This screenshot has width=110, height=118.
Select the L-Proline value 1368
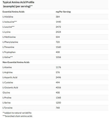tap(58, 98)
